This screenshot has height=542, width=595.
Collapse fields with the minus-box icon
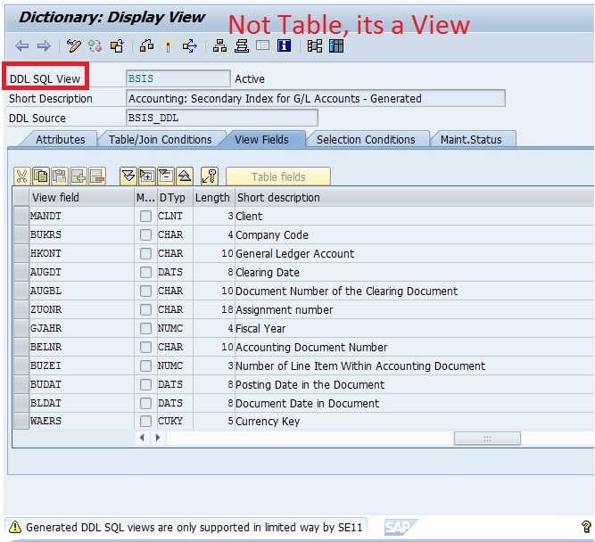point(166,177)
